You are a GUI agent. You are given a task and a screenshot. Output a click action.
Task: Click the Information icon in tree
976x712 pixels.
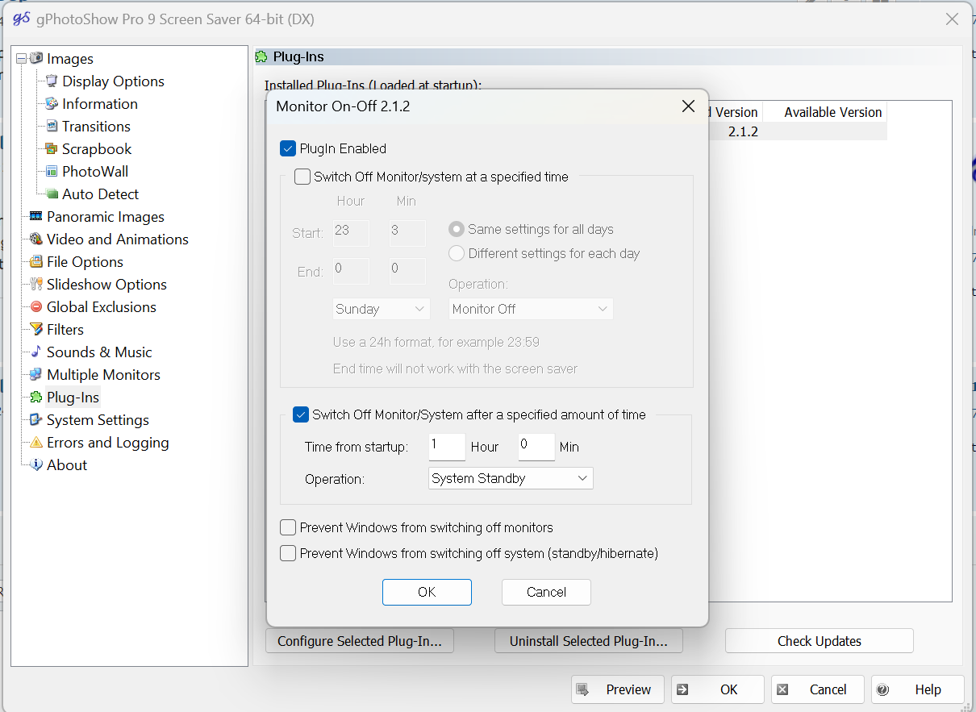point(52,103)
